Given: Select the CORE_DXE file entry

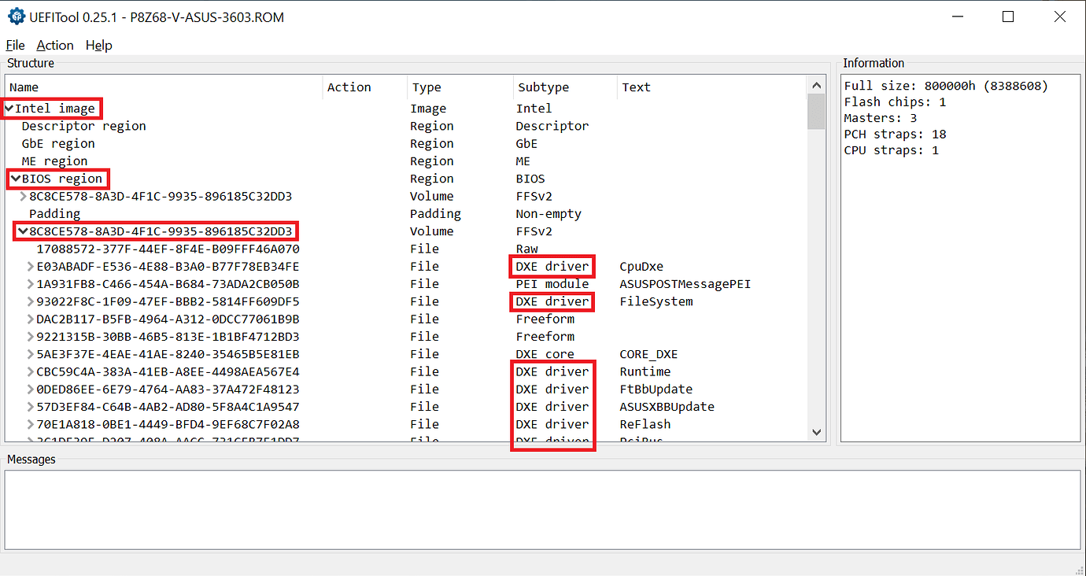Looking at the screenshot, I should 157,353.
